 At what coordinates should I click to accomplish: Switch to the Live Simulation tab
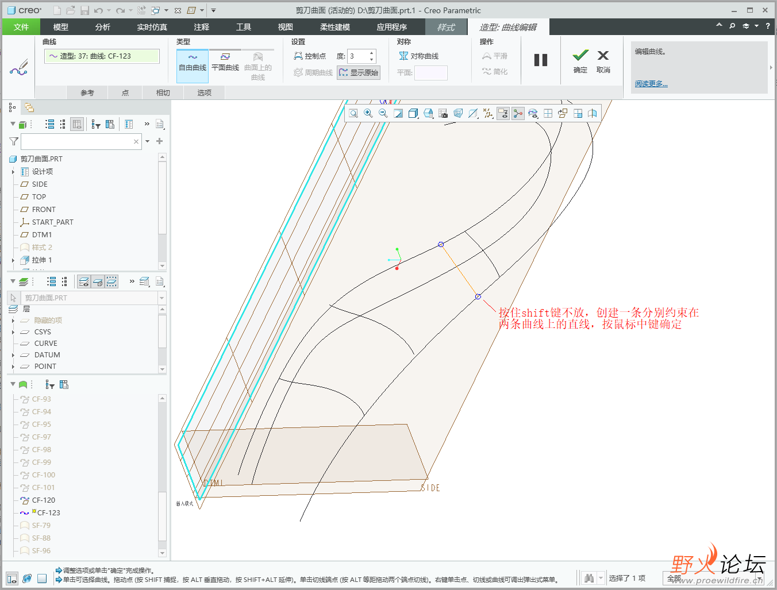[x=152, y=27]
